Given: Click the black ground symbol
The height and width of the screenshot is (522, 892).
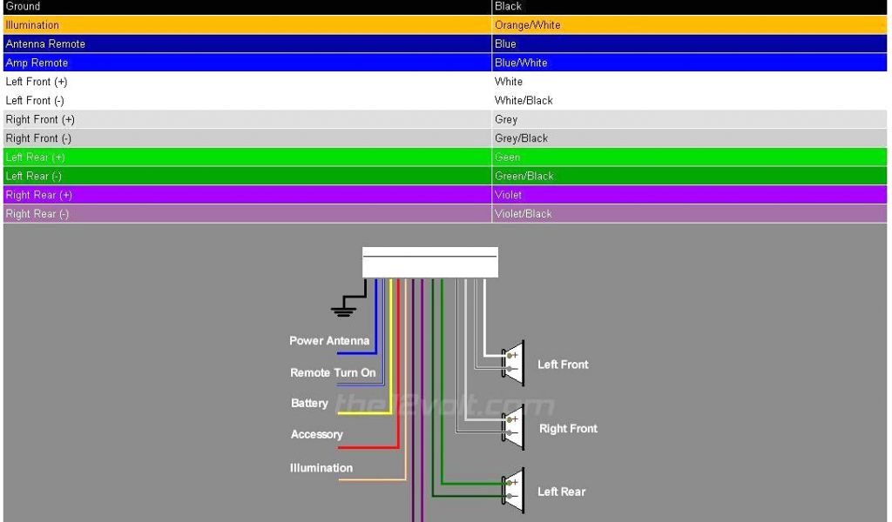Looking at the screenshot, I should point(343,307).
